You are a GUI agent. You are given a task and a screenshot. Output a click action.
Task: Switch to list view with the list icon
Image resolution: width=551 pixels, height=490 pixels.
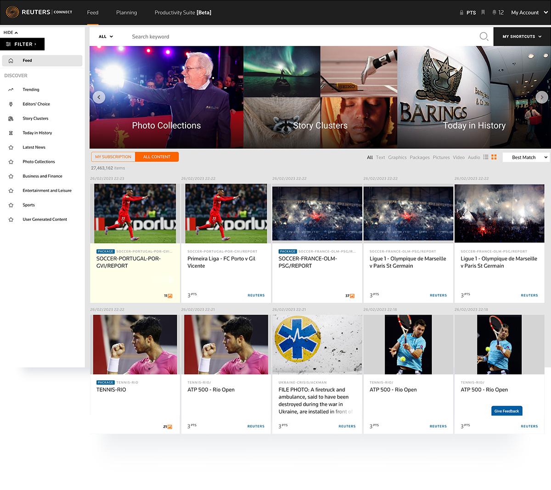click(486, 157)
